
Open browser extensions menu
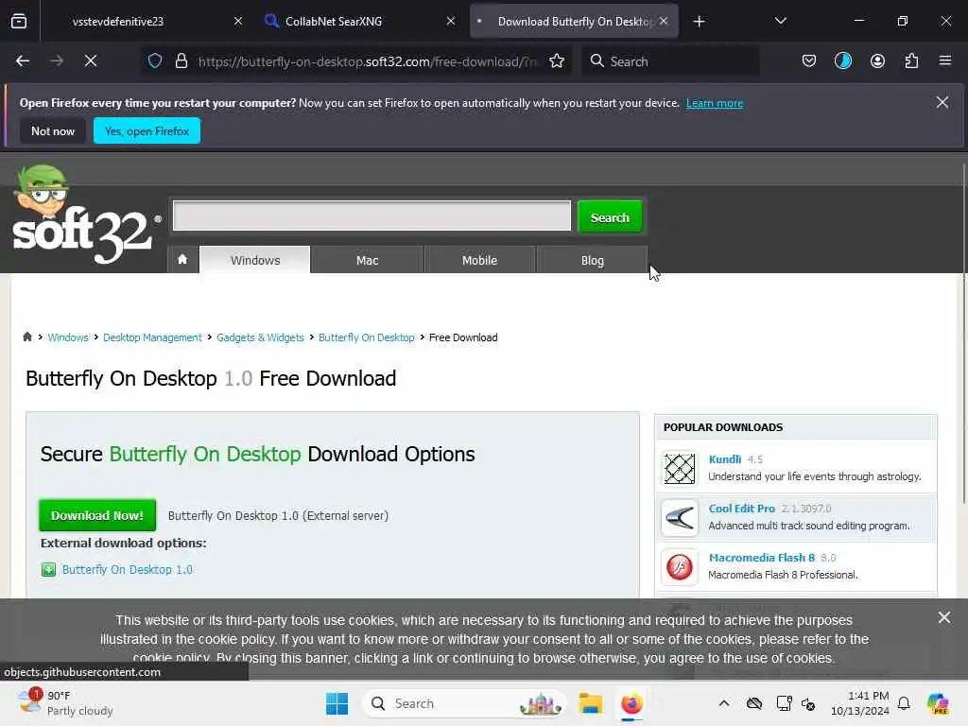[911, 61]
